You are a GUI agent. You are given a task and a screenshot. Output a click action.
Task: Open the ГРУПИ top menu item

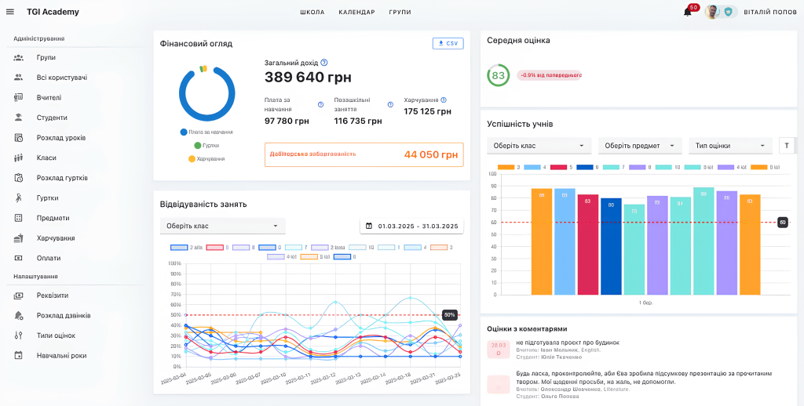(x=400, y=13)
